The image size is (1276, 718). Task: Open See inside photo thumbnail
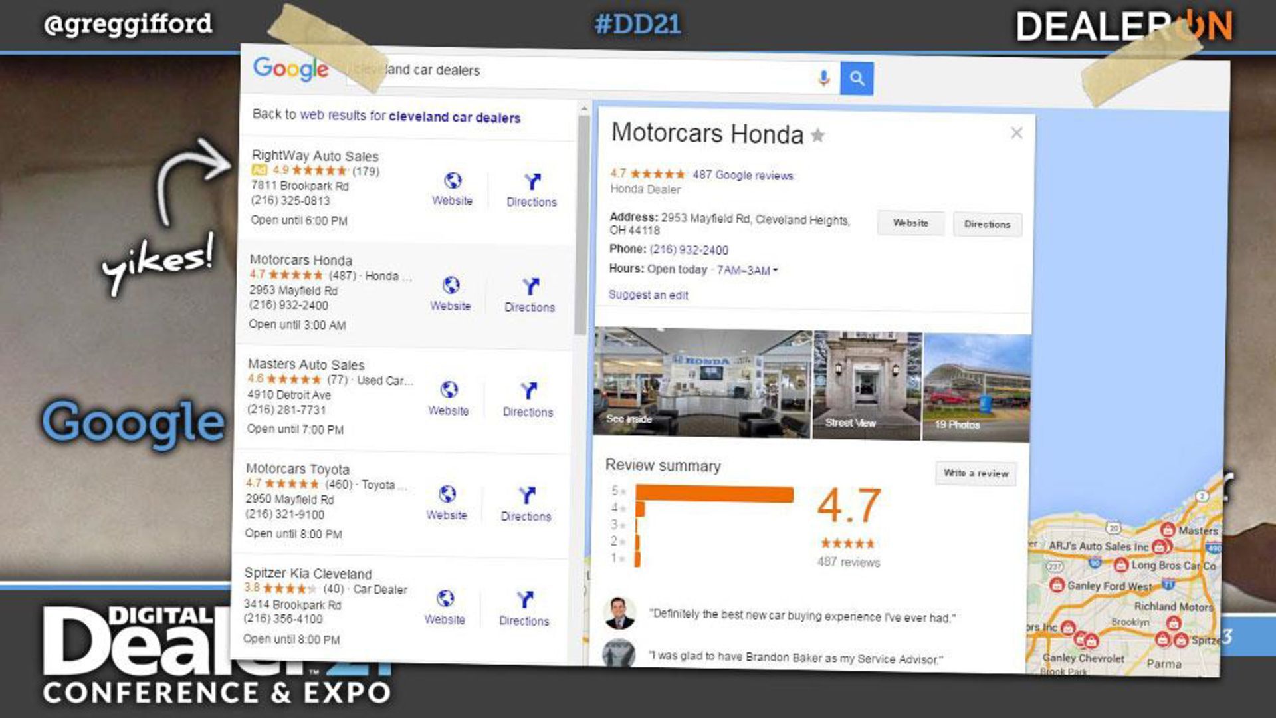[x=702, y=382]
